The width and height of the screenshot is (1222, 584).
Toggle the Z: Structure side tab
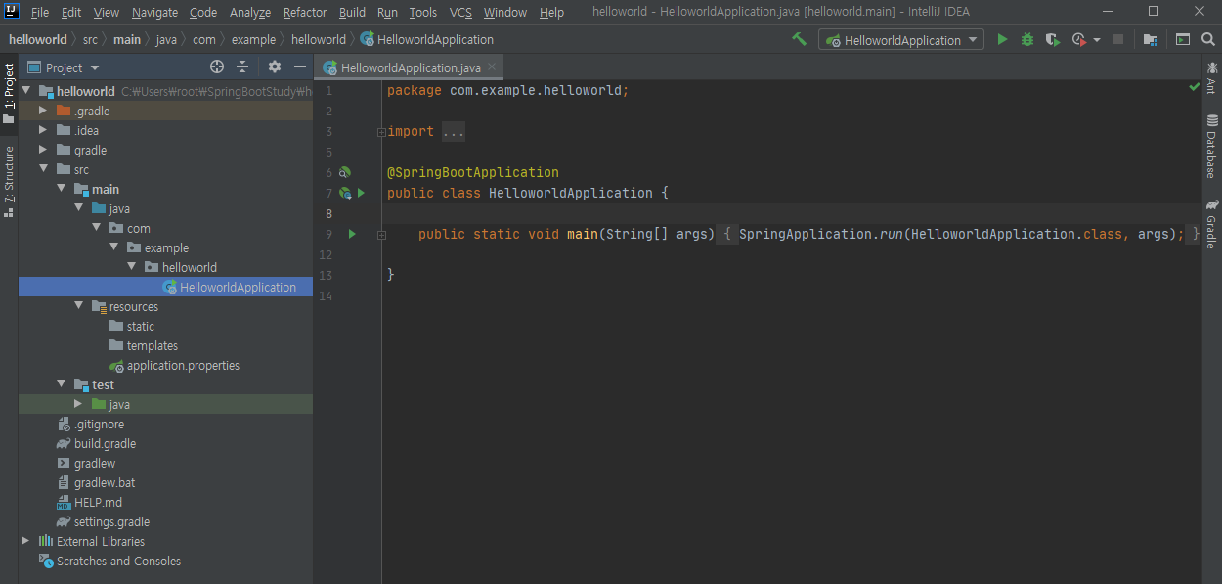[9, 182]
